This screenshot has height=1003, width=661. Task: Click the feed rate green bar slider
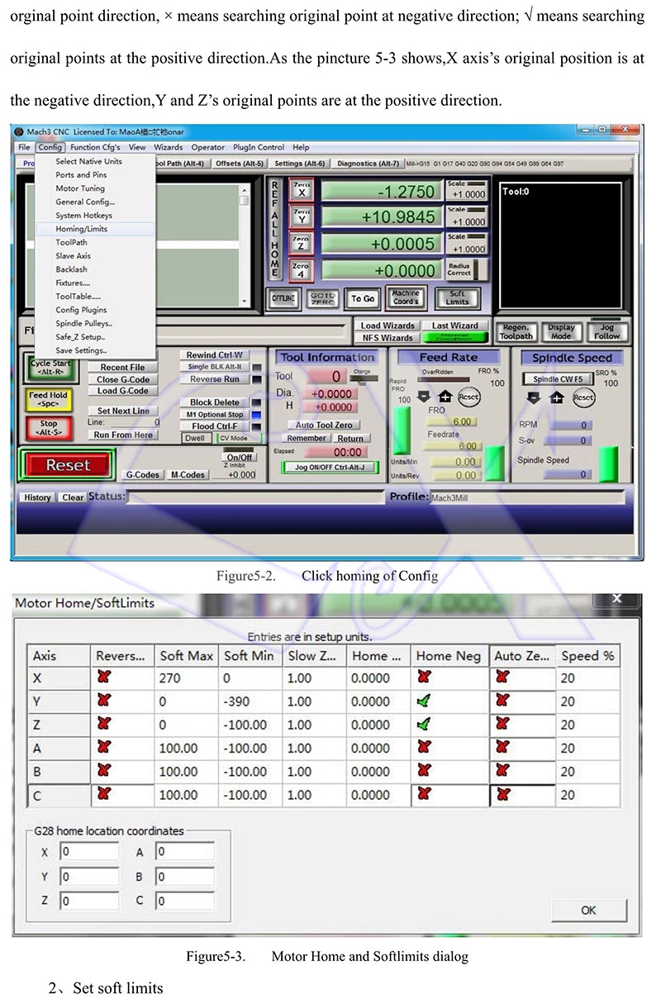point(495,463)
